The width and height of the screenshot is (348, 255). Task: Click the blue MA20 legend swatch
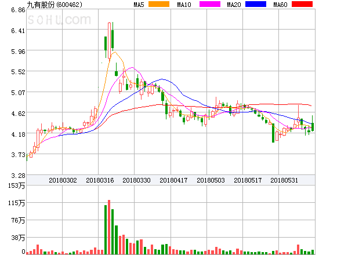256,4
